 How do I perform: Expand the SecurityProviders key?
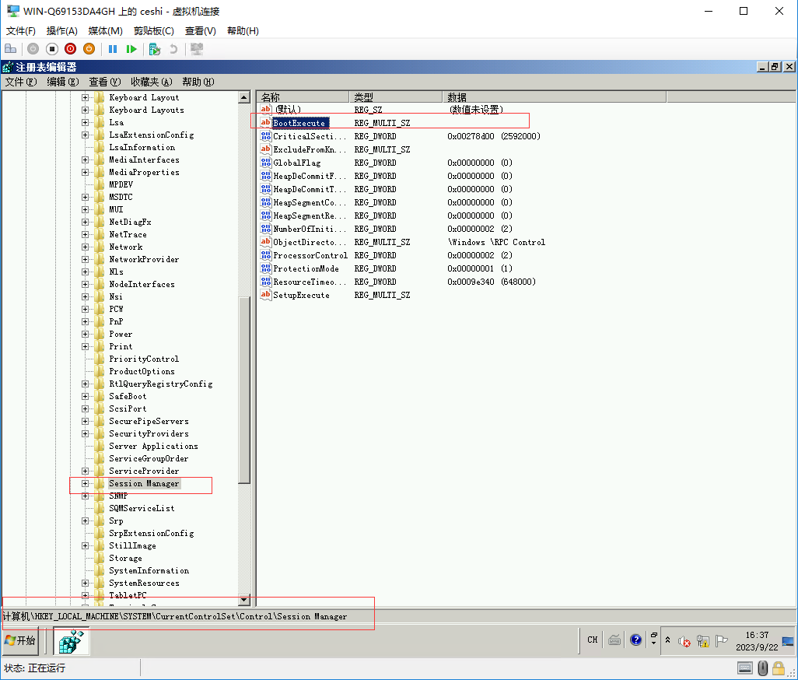pos(86,434)
